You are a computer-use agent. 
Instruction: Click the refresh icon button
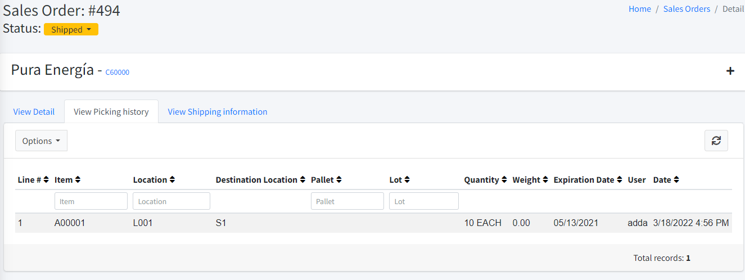point(716,141)
